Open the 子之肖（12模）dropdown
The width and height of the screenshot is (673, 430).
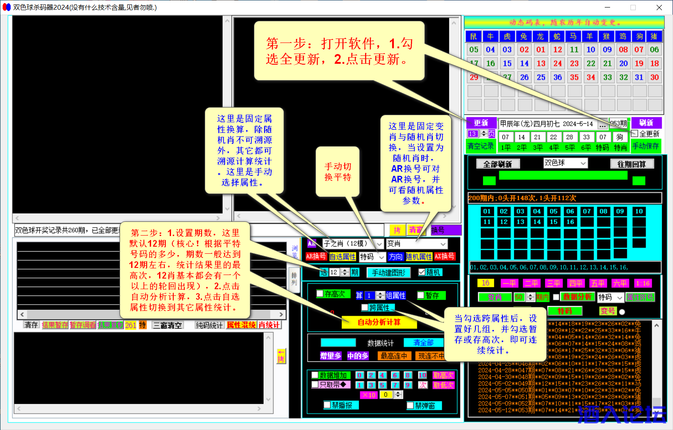click(352, 244)
